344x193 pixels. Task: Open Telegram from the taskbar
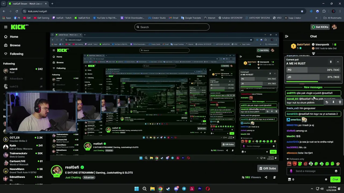point(184,189)
